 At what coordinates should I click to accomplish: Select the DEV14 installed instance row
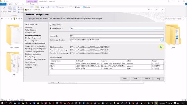107,64
